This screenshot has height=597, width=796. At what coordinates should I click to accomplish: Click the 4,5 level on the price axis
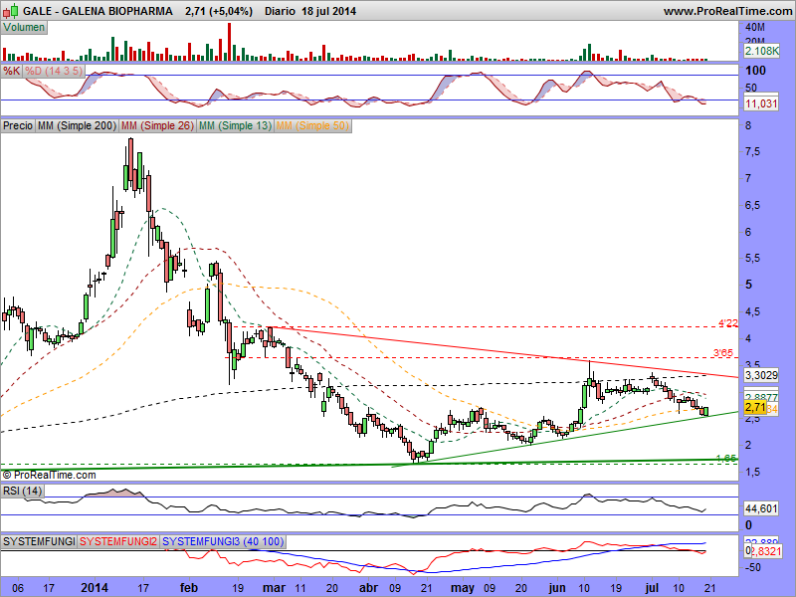(752, 311)
